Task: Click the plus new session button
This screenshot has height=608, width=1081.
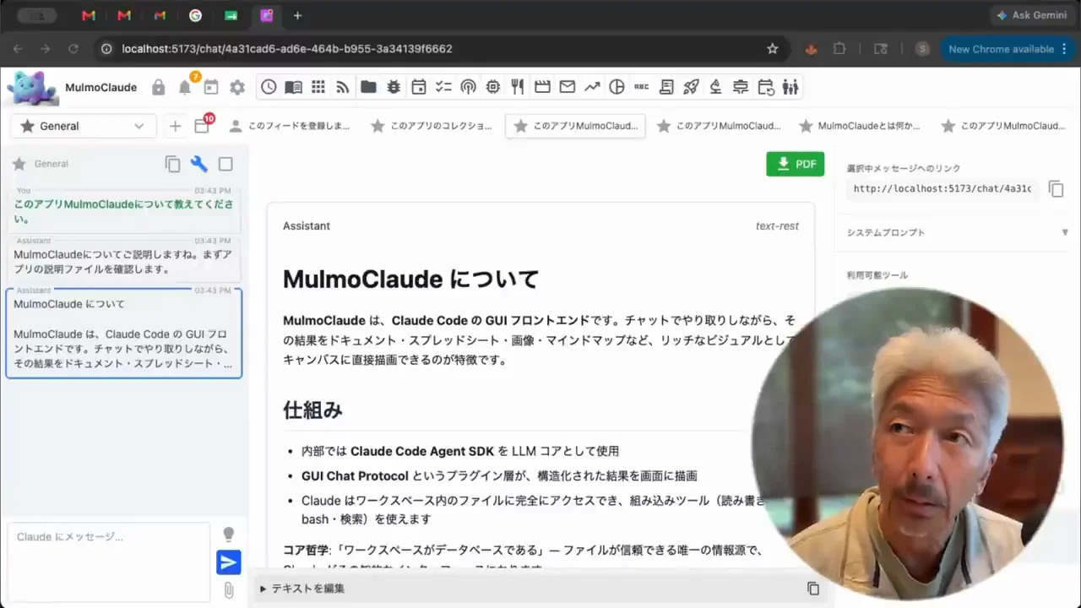Action: click(x=175, y=126)
